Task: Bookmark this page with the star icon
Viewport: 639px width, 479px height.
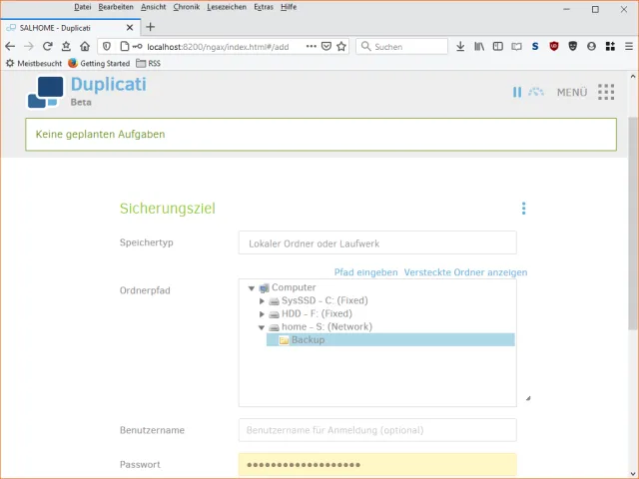Action: pyautogui.click(x=341, y=47)
